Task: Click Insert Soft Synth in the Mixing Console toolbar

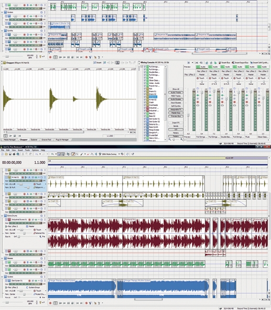Action: (x=259, y=62)
